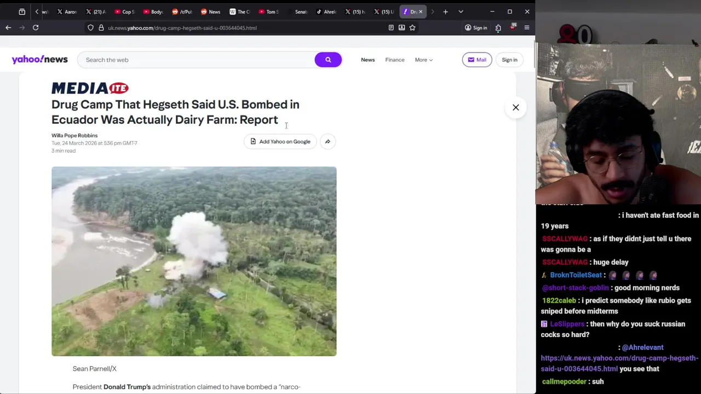Click the SSCALLYWAG username on the 'huge delay' chat message

pyautogui.click(x=565, y=262)
